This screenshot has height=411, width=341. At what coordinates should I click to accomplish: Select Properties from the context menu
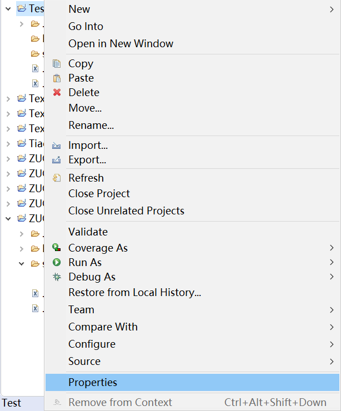(93, 383)
